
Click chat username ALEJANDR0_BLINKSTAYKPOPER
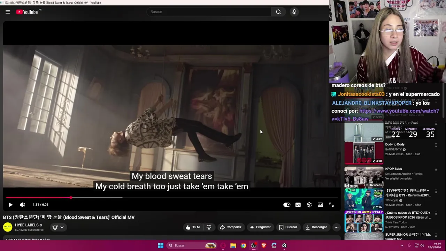[372, 103]
